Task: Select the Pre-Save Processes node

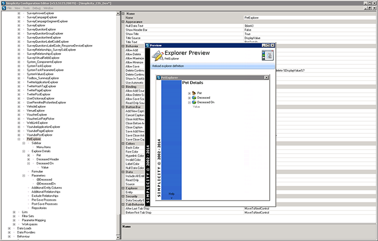Action: click(44, 200)
